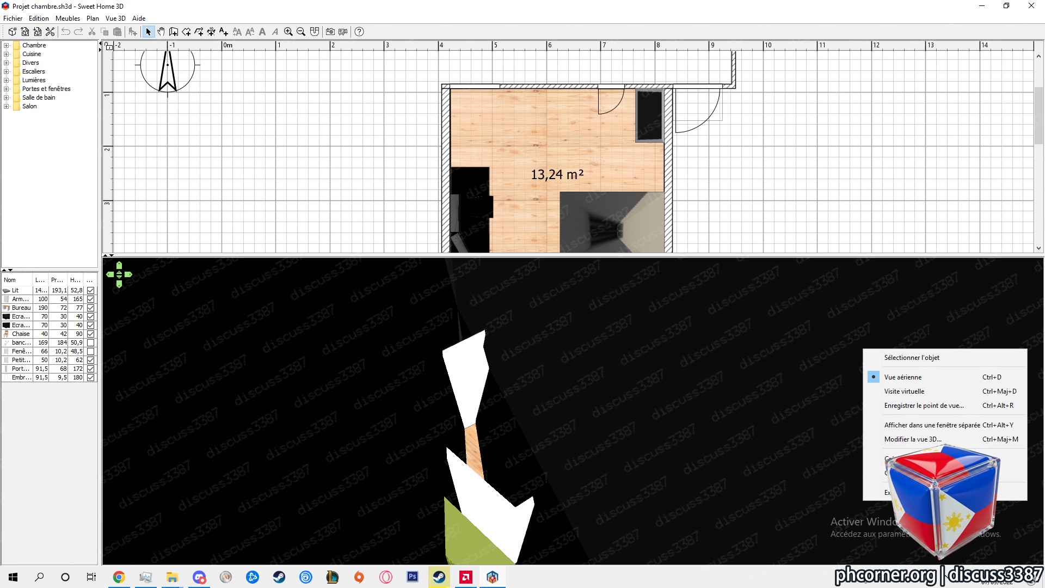Zoom out on the plan
Viewport: 1045px width, 588px height.
[301, 32]
